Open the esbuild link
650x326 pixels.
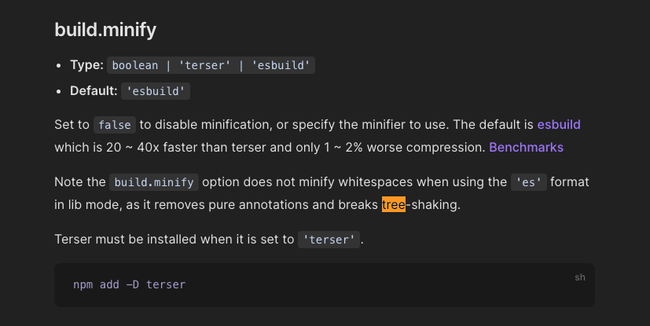(x=559, y=125)
